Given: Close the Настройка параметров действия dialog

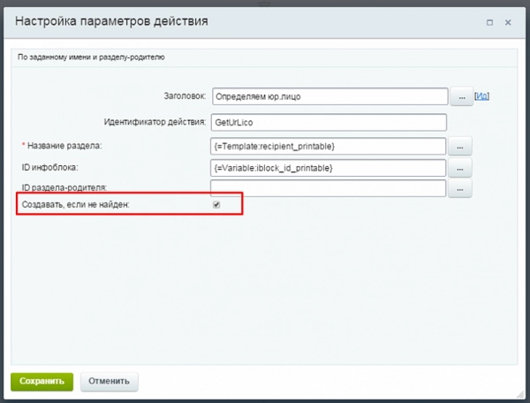Looking at the screenshot, I should (x=508, y=22).
